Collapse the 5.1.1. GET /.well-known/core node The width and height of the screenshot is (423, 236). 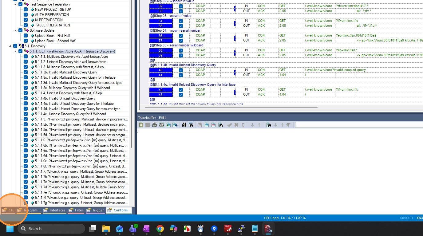point(16,51)
